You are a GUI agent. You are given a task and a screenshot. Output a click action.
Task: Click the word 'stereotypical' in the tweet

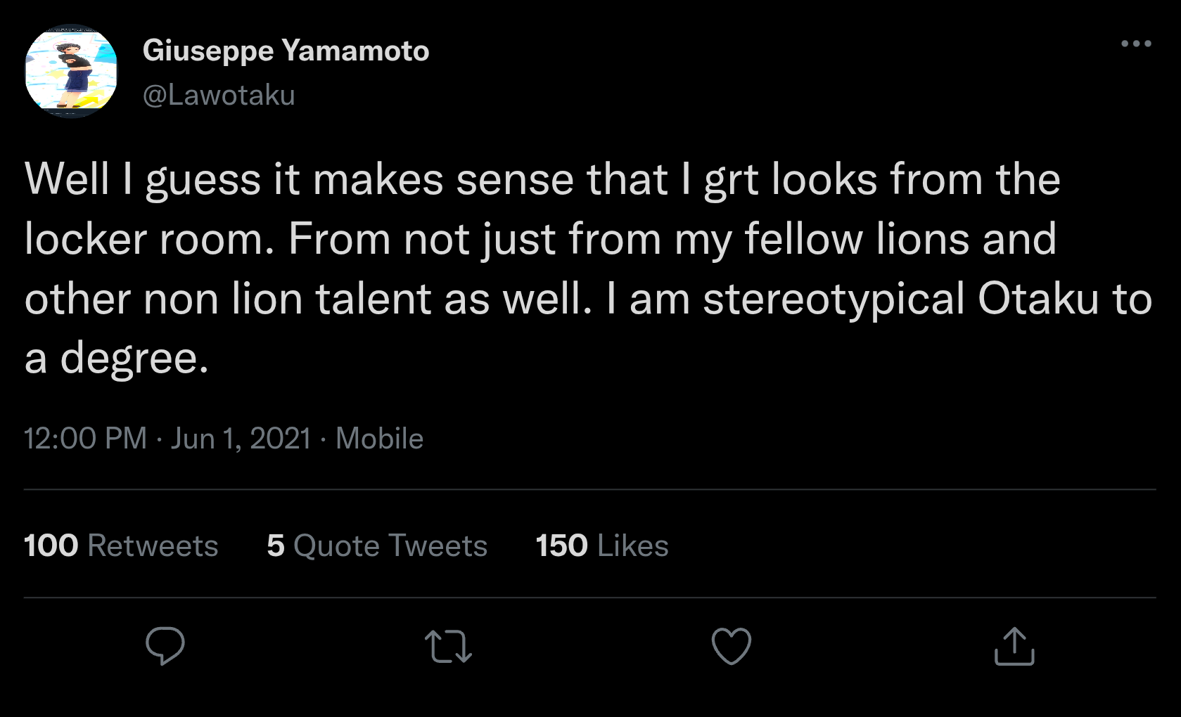tap(834, 299)
